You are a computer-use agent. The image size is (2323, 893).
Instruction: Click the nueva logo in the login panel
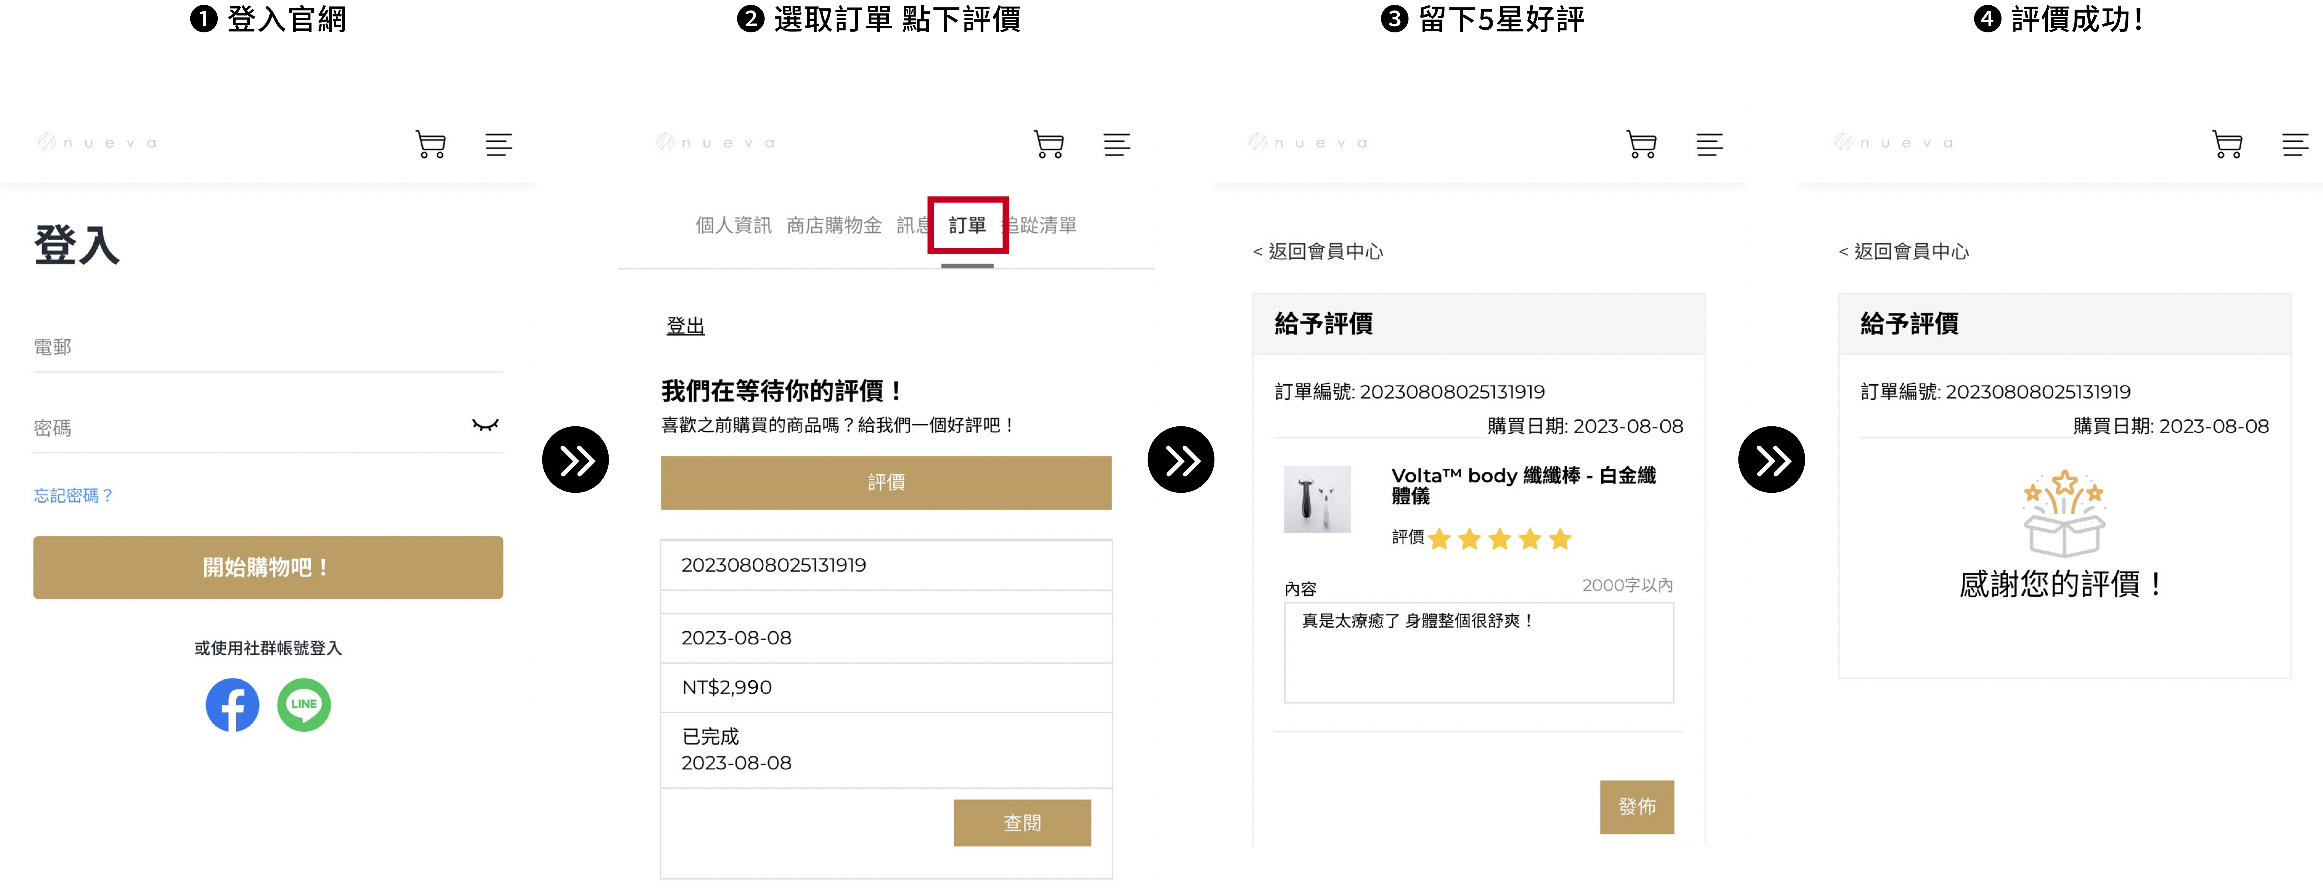(x=97, y=142)
